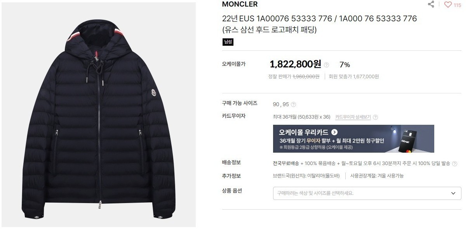Click the MONCLER brand name

coord(240,4)
